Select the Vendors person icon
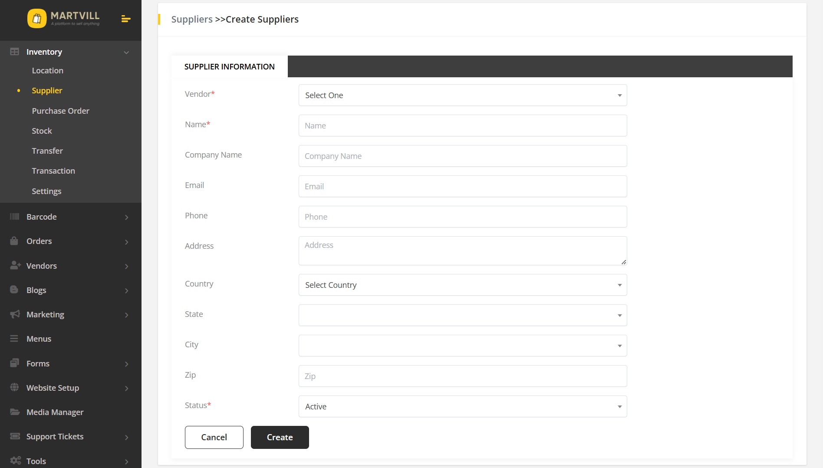The image size is (823, 468). tap(14, 265)
